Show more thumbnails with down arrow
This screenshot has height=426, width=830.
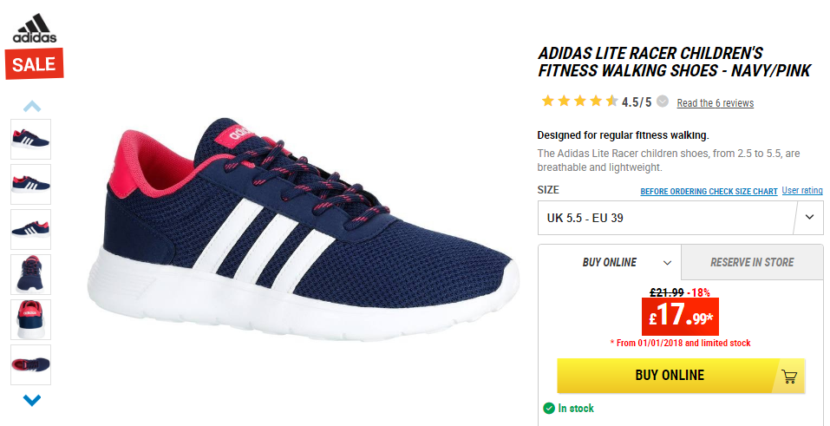point(32,400)
